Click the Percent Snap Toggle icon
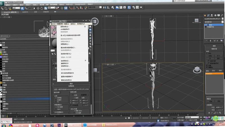 tap(78, 8)
